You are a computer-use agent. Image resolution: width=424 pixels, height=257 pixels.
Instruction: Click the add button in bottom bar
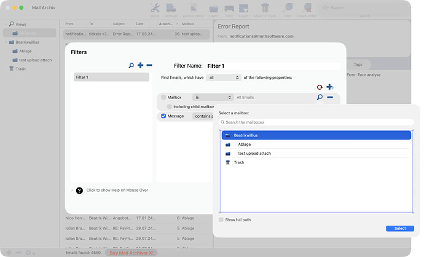[9, 253]
